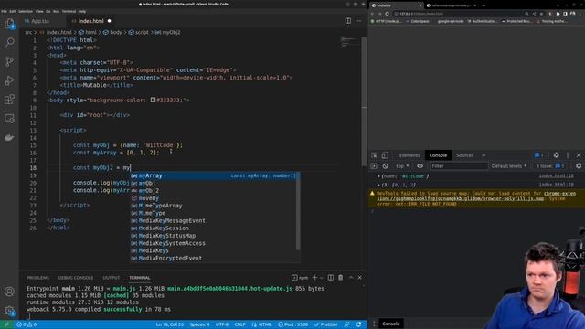Close the terminal panel
Screen dimensions: 585x329
pyautogui.click(x=359, y=278)
